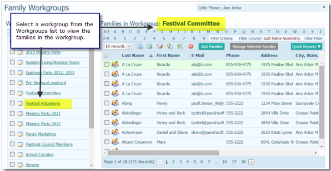Click the previous page arrow in pager
331x171 pixels.
pyautogui.click(x=160, y=162)
